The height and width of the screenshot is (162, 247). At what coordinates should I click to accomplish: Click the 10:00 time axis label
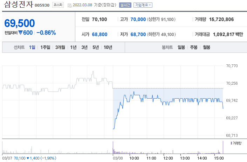pos(134,158)
